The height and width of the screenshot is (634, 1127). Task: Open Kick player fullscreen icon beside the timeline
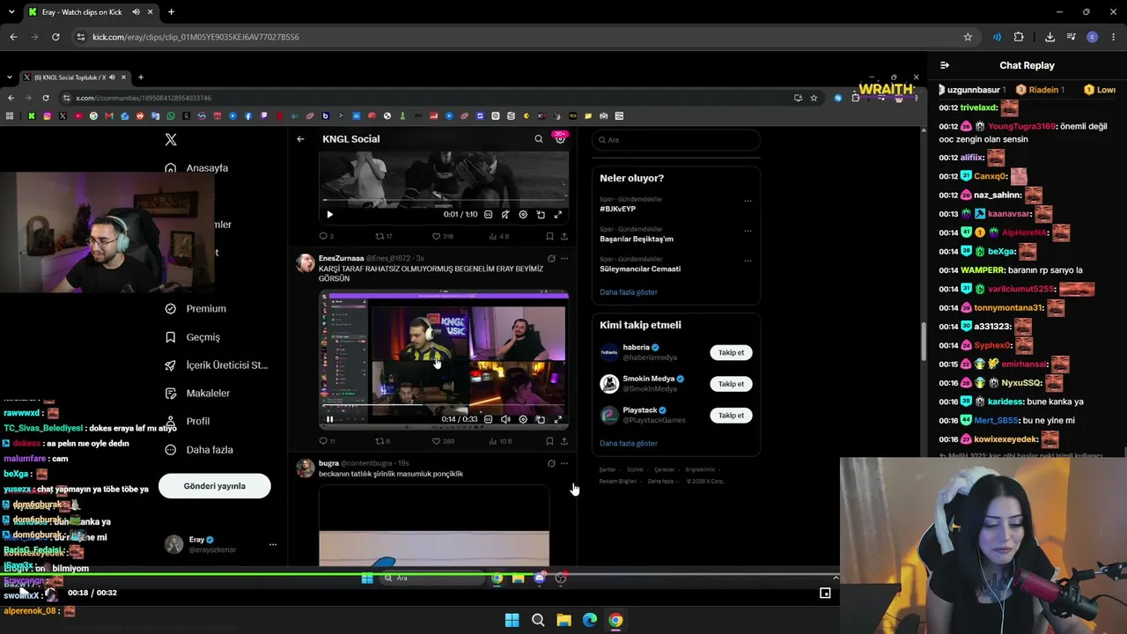point(825,593)
